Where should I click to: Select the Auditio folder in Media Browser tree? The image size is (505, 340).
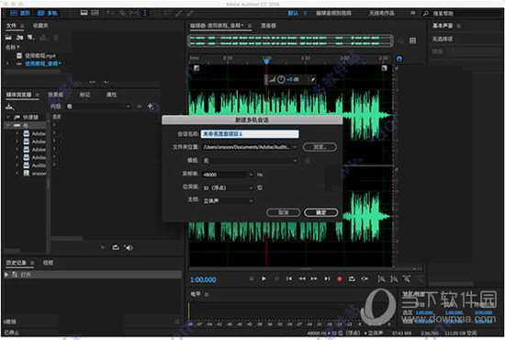[39, 165]
